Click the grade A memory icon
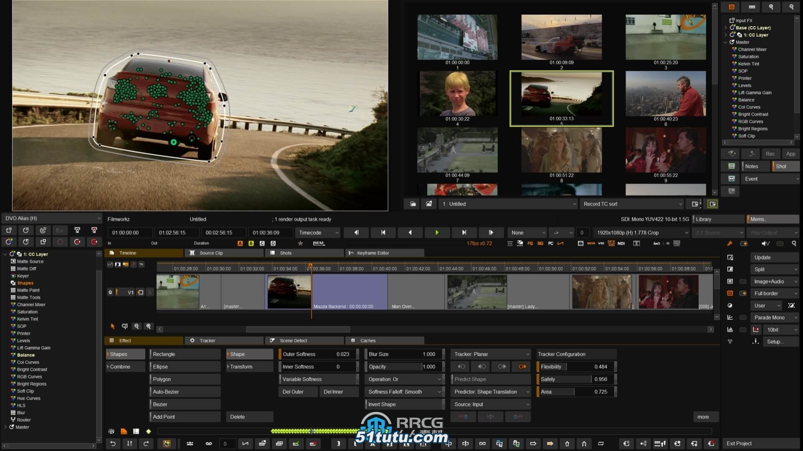 point(240,243)
